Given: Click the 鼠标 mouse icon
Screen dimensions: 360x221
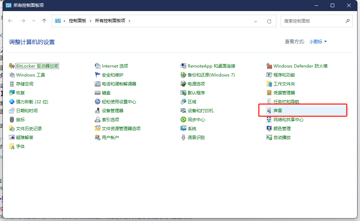Looking at the screenshot, I should click(x=12, y=120).
